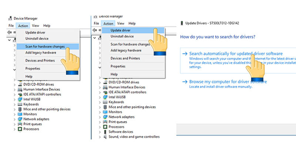
Task: Click DVD/CD-ROM drives icon in left window
Action: tap(20, 84)
